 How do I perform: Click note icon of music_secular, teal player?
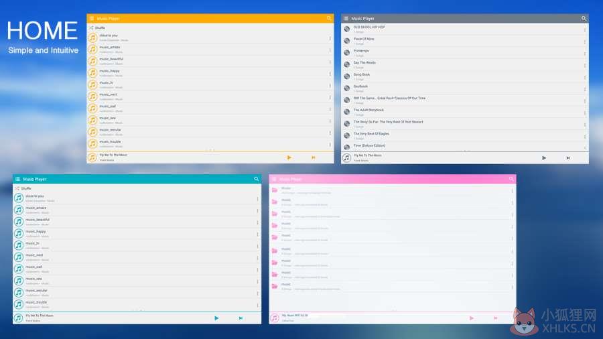[19, 293]
